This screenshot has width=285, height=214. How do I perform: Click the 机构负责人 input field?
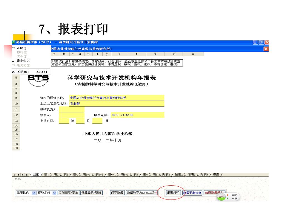click(x=72, y=109)
